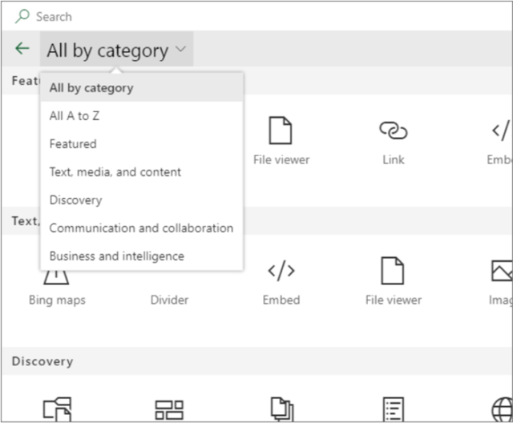Select Communication and collaboration filter

(x=141, y=228)
